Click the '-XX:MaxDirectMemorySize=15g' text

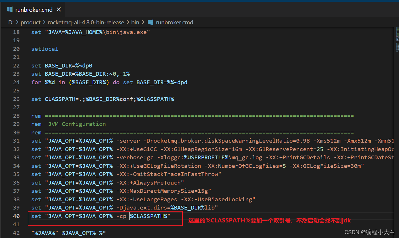pos(162,191)
